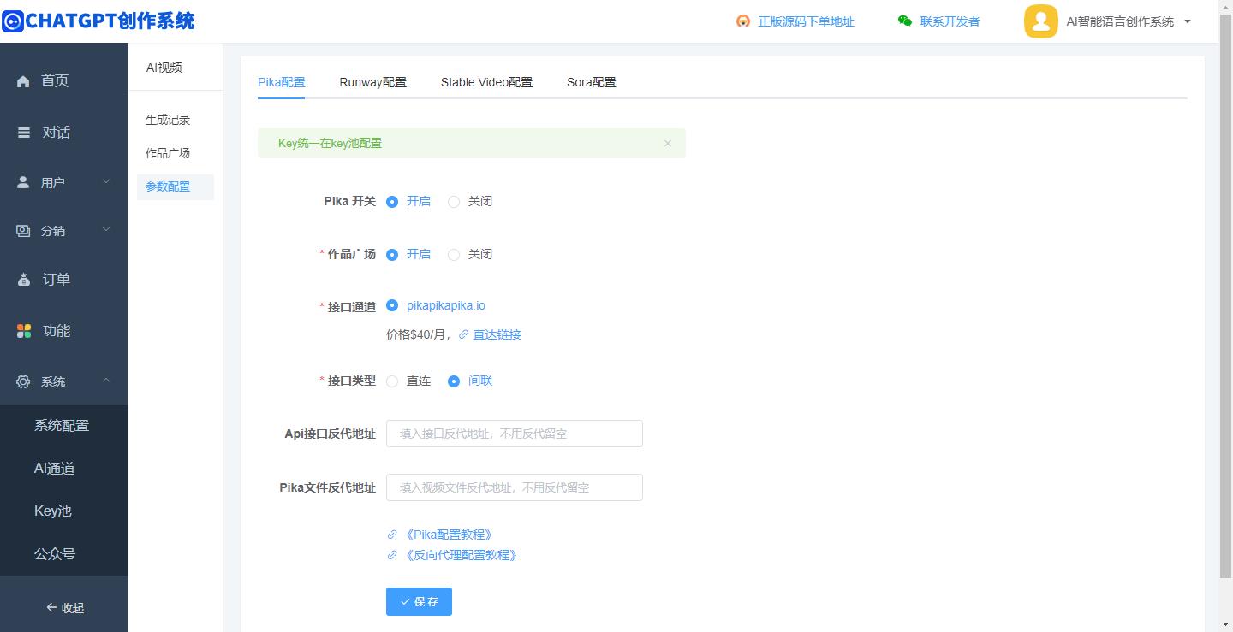Dismiss the Key统一在key池配置 notice
Screen dimensions: 1233x632
(x=668, y=144)
